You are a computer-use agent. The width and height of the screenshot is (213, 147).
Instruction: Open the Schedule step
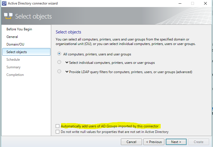click(13, 60)
